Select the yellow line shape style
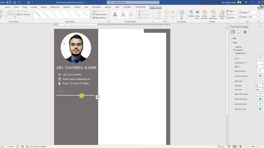264x148 pixels. point(70,14)
